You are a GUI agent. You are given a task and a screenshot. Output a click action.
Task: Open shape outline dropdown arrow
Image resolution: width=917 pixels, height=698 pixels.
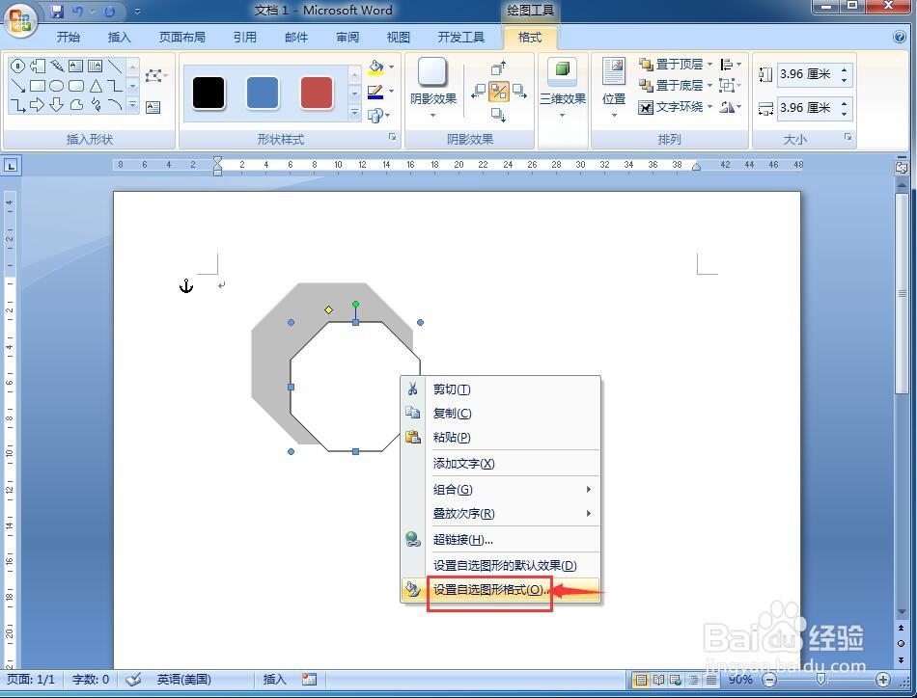click(391, 92)
